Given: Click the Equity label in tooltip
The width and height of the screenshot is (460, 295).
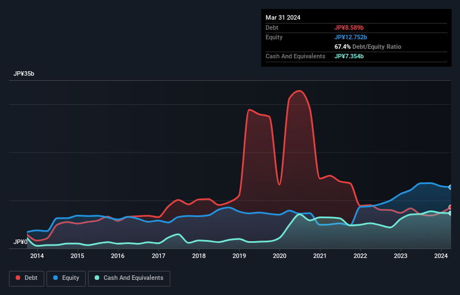Looking at the screenshot, I should click(274, 37).
